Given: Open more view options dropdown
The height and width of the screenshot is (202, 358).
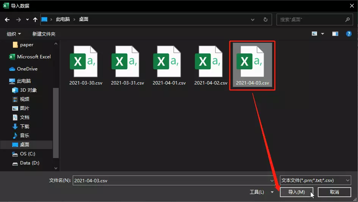Looking at the screenshot, I should tap(323, 34).
